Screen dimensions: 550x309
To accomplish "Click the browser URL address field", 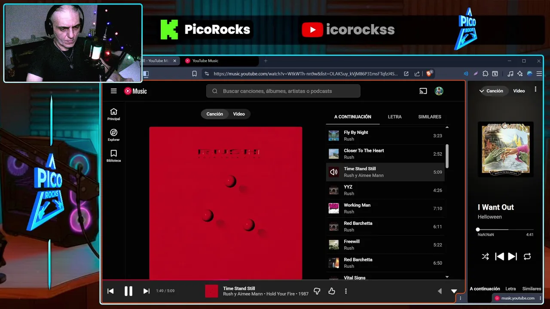I will (x=306, y=74).
